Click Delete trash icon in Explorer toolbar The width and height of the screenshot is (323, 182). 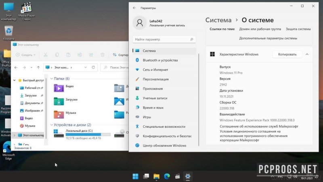[103, 55]
